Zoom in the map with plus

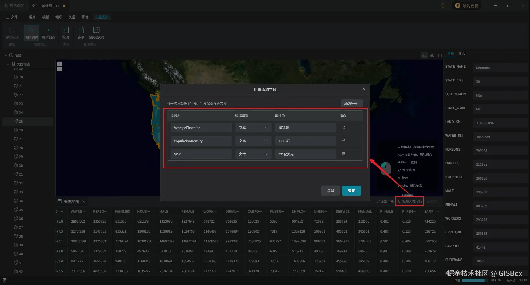coord(60,64)
